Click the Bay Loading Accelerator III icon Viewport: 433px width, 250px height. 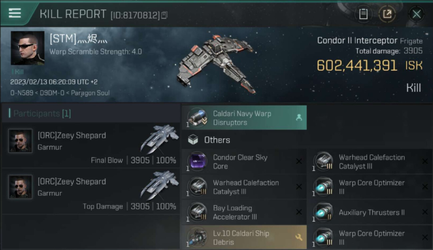point(197,212)
